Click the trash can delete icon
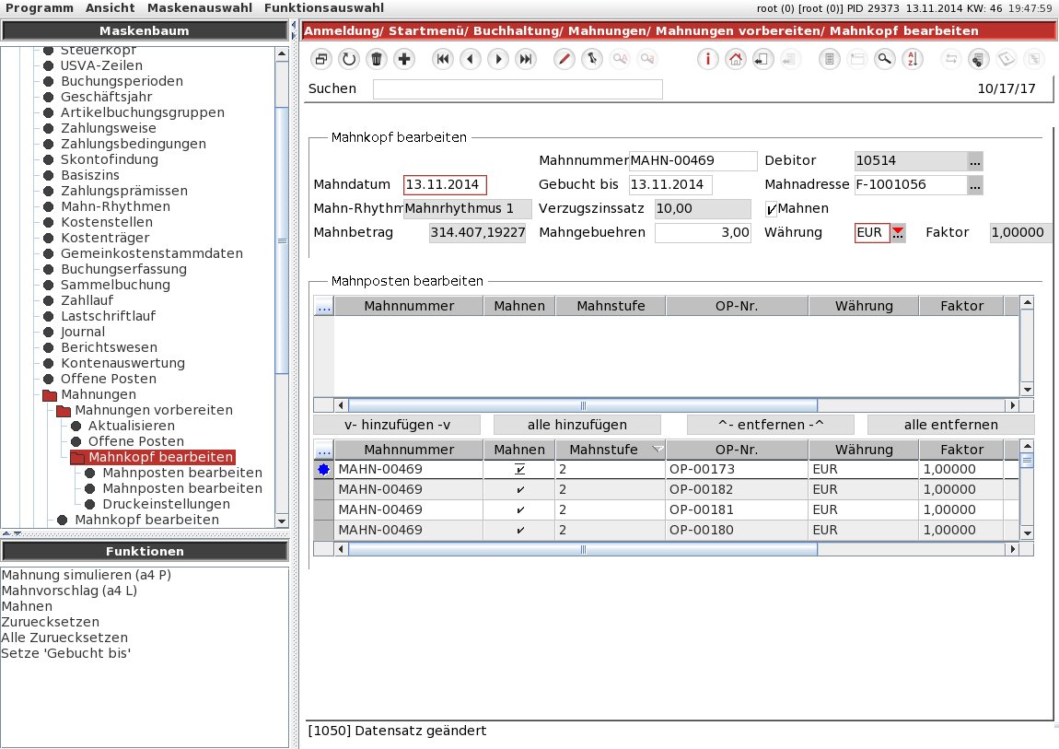Viewport: 1059px width, 749px height. [377, 60]
